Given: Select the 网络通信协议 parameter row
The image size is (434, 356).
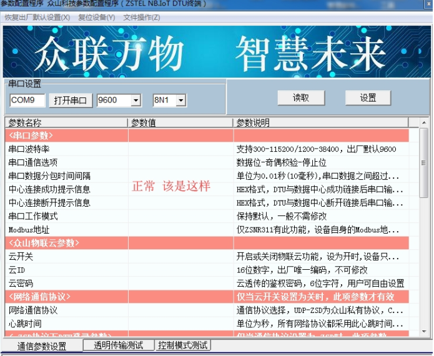Looking at the screenshot, I should click(207, 310).
